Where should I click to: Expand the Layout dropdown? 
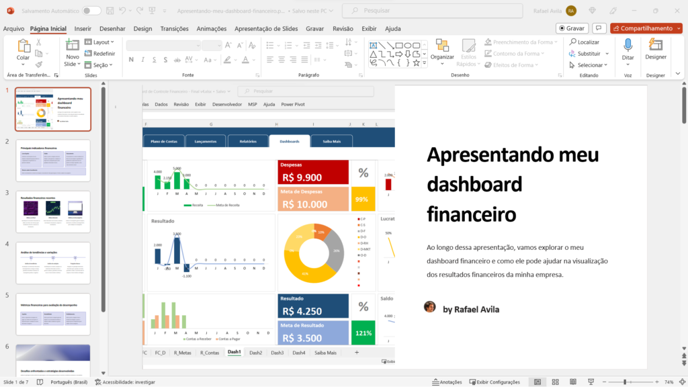pyautogui.click(x=99, y=42)
